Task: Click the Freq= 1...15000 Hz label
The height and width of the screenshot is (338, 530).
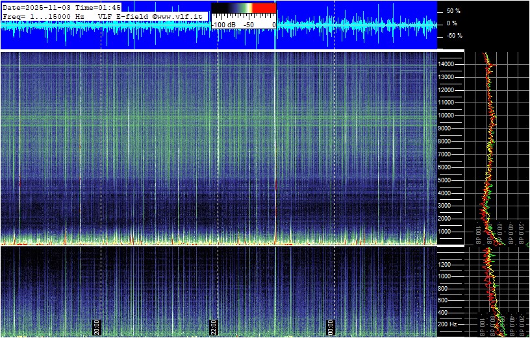Action: [44, 16]
